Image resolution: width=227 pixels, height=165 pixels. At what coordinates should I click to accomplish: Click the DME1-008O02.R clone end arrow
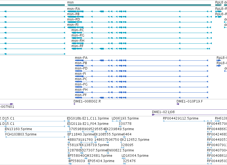(74, 104)
